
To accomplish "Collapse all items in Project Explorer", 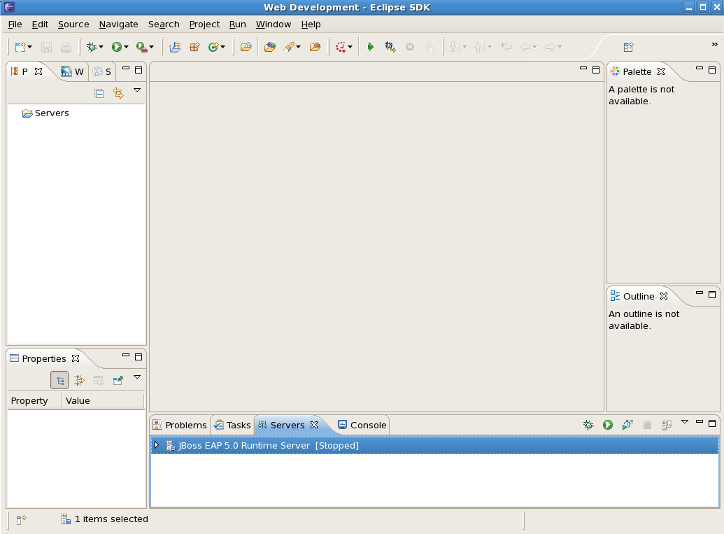I will click(x=99, y=93).
